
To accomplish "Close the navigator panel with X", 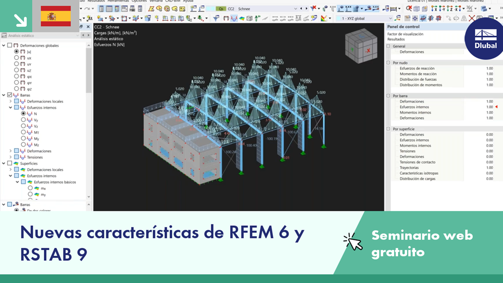I will [x=88, y=27].
